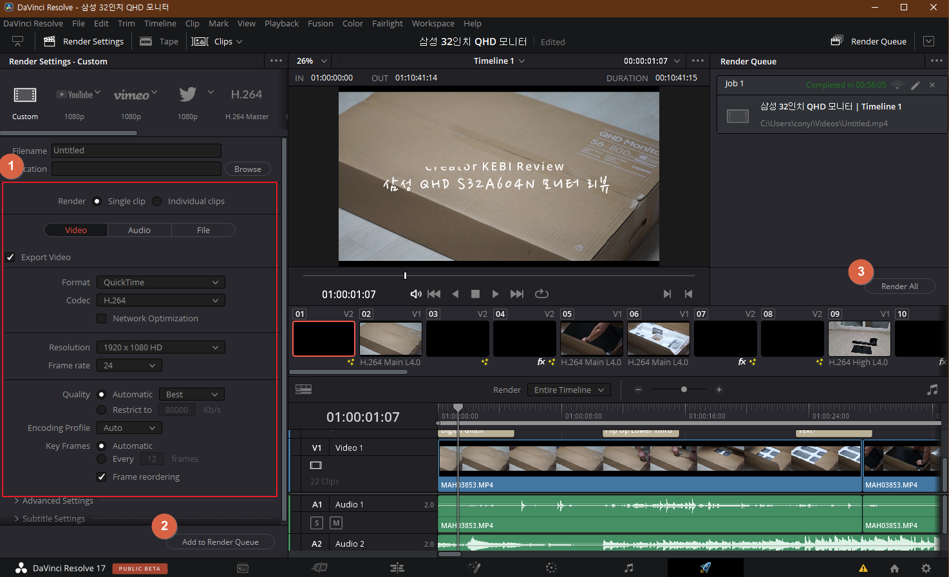Click the Filename Untitled input field
Viewport: 949px width, 577px height.
(x=136, y=151)
